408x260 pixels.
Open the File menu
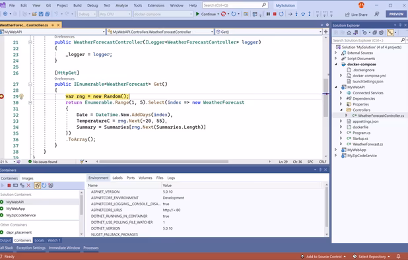(x=12, y=5)
